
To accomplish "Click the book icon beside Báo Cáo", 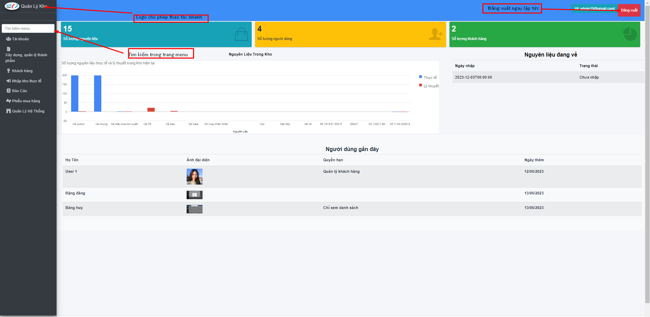I will (8, 91).
